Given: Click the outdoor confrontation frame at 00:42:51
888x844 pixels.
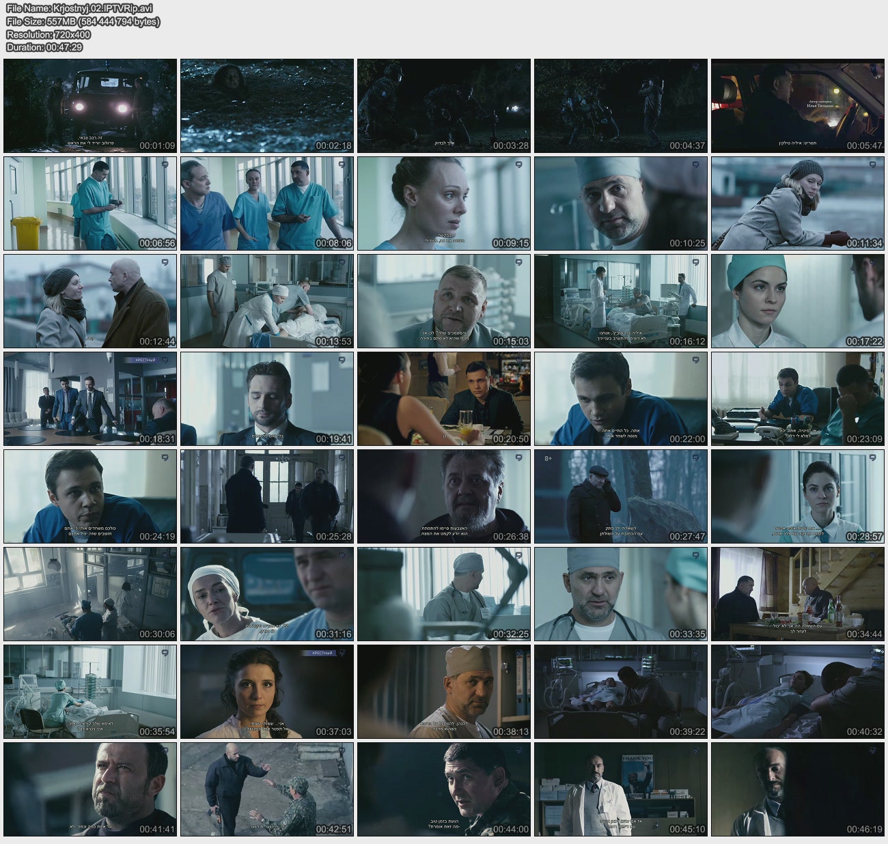Looking at the screenshot, I should click(267, 789).
